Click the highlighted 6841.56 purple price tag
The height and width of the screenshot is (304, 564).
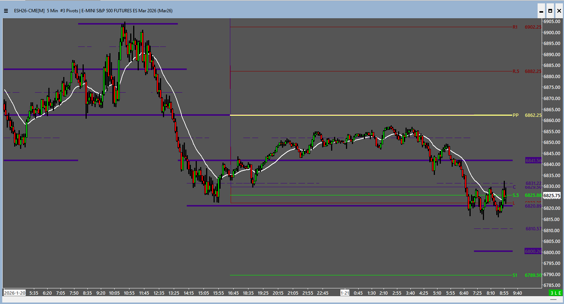[533, 161]
